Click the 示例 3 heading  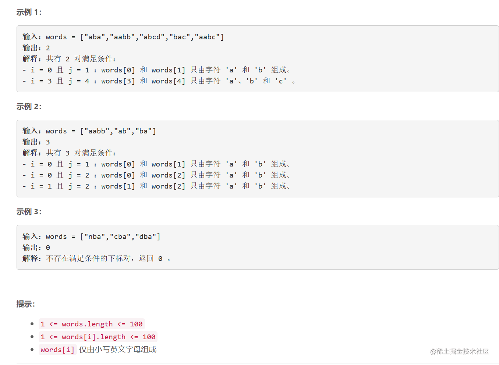[x=29, y=212]
